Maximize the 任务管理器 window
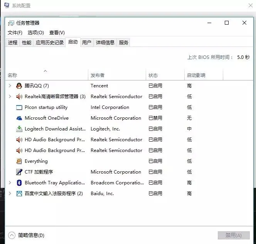The width and height of the screenshot is (256, 244). [227, 23]
